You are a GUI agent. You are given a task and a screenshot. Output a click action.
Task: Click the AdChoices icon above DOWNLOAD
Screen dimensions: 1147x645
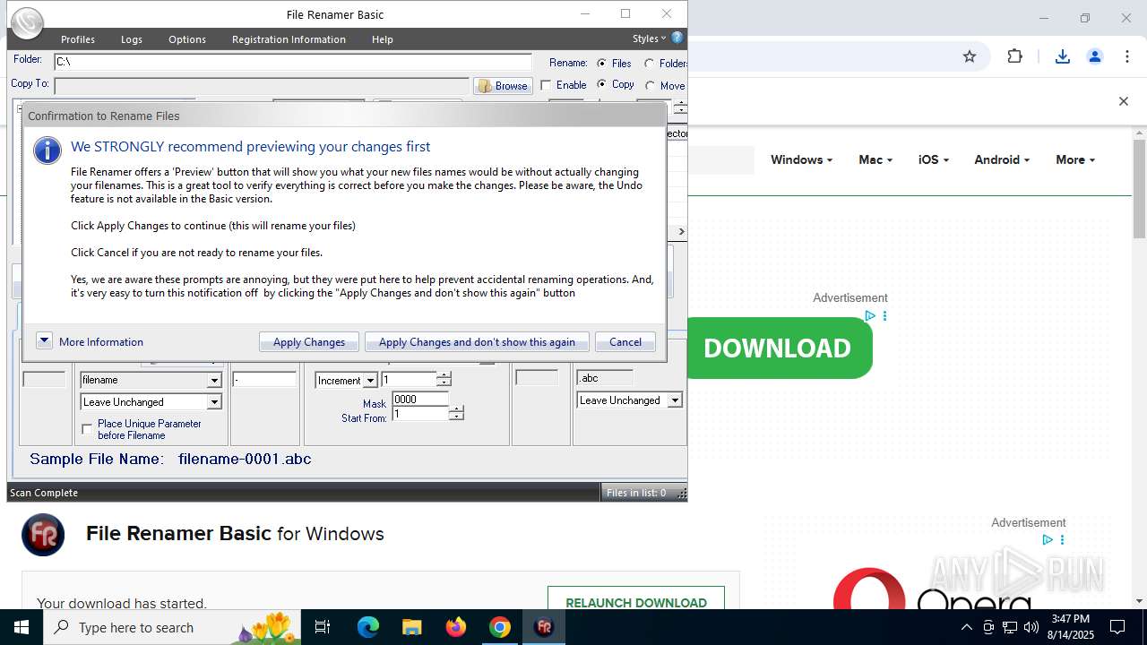[869, 316]
